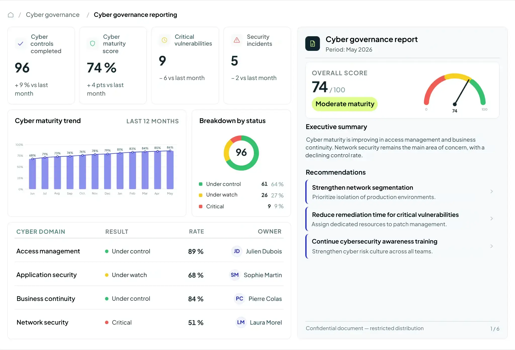Click the red Critical legend swatch
This screenshot has height=350, width=515.
coord(201,206)
